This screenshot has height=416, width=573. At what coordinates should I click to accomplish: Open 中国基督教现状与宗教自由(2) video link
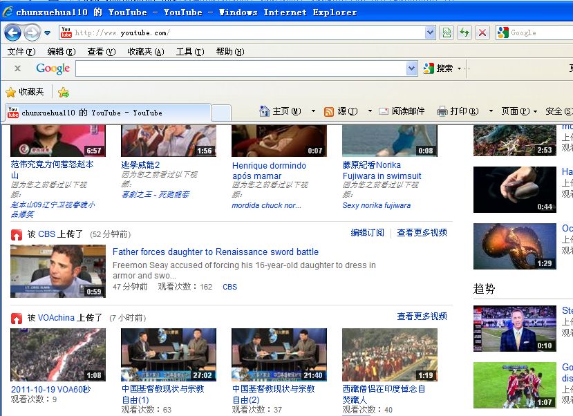pyautogui.click(x=273, y=394)
